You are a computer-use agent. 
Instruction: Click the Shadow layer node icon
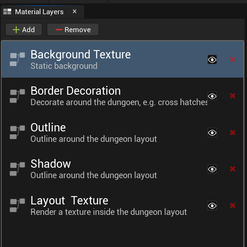(17, 169)
